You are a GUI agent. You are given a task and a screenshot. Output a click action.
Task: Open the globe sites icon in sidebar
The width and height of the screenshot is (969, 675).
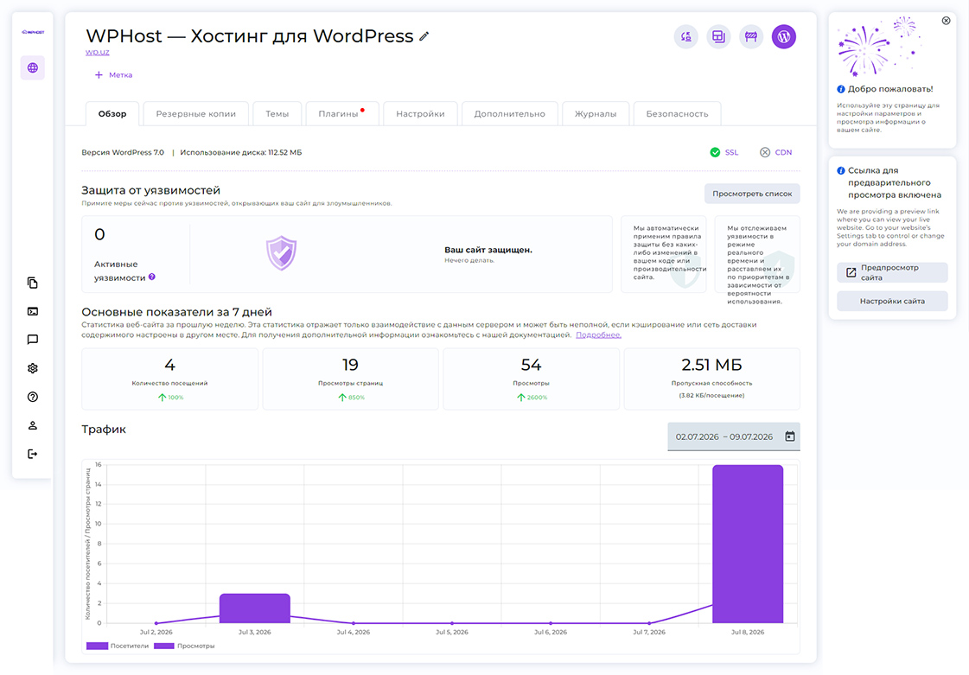point(33,68)
